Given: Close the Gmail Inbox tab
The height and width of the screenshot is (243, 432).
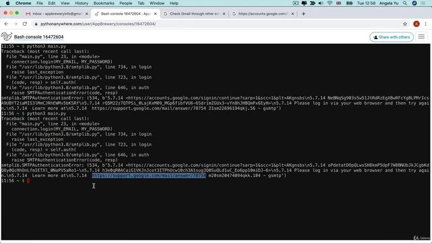Looking at the screenshot, I should 86,13.
